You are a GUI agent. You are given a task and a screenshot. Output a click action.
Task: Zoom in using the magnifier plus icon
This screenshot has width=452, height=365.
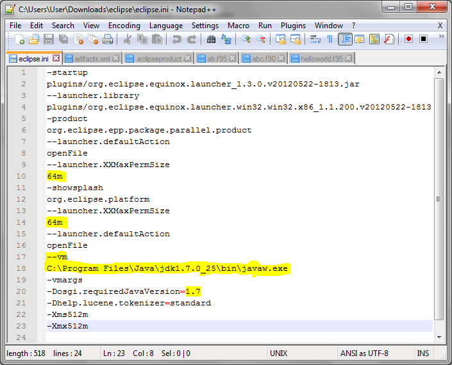click(x=246, y=39)
